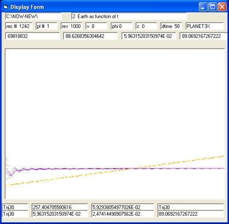Click the 'rev 1000' field
This screenshot has width=229, height=224.
(71, 26)
